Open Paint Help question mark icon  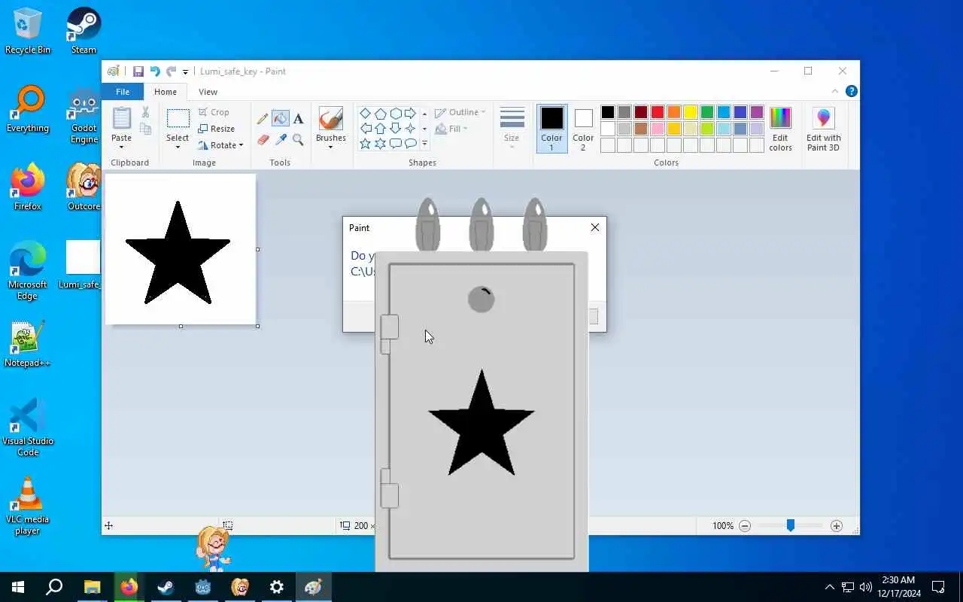point(851,91)
